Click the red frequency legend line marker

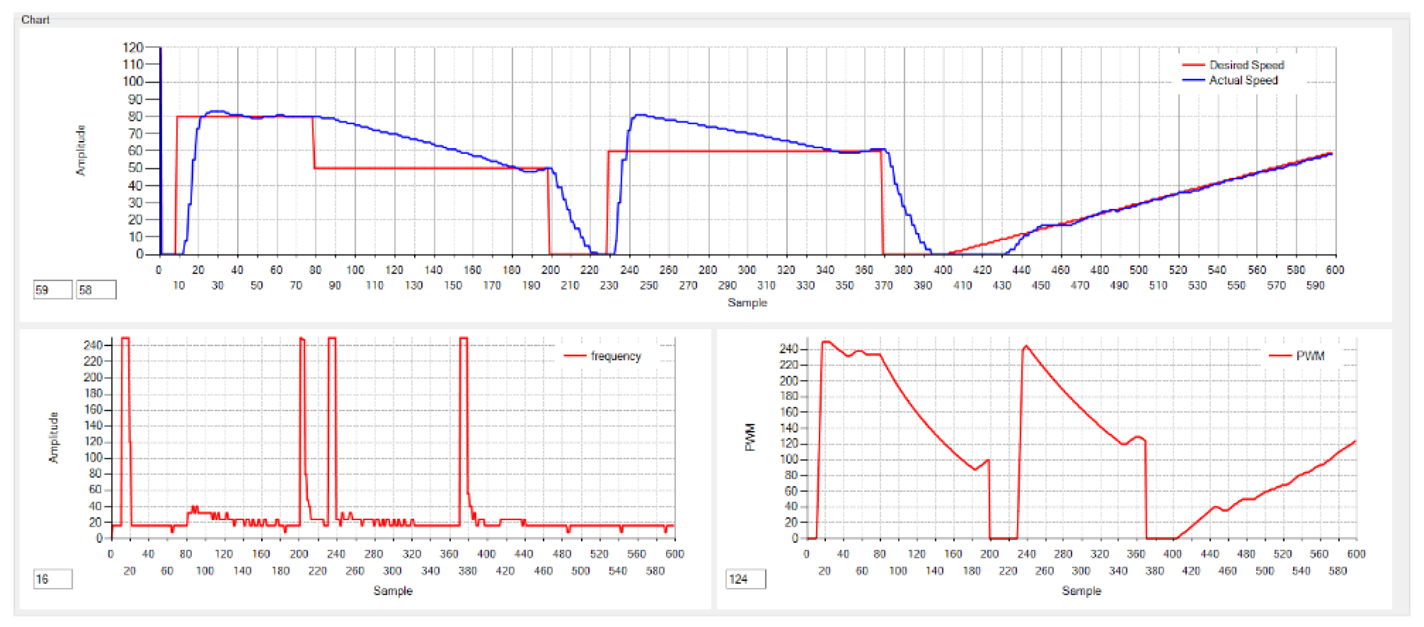click(574, 356)
